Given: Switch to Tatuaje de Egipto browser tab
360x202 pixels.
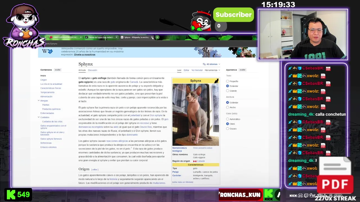Looking at the screenshot, I should click(x=101, y=37).
